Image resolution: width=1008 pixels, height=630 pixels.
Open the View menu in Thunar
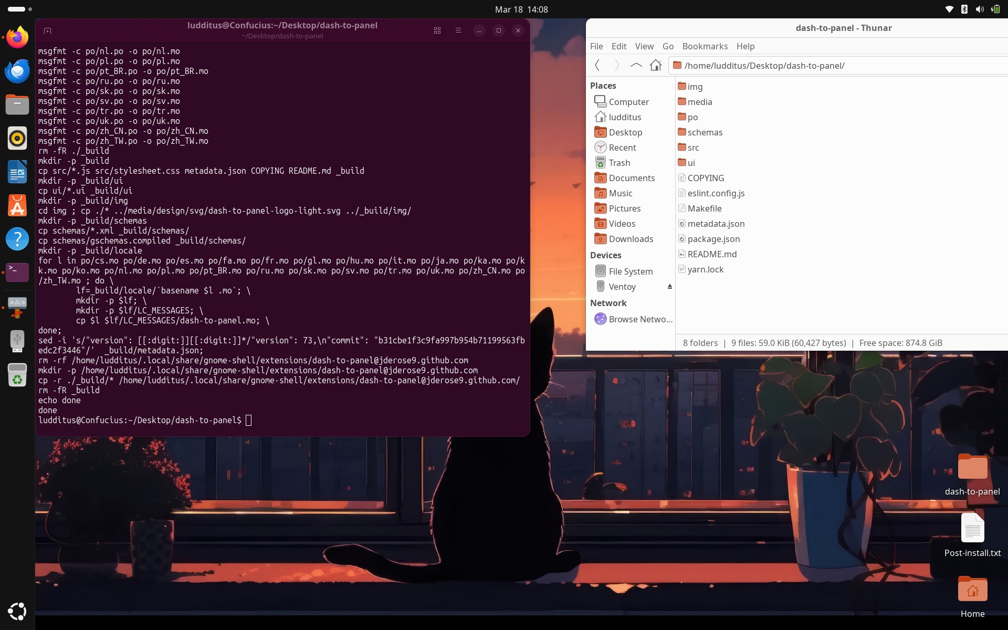[x=644, y=46]
